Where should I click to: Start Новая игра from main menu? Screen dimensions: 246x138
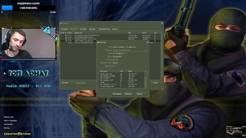point(9,117)
